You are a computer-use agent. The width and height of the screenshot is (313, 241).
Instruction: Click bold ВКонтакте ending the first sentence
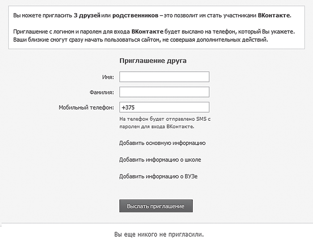pyautogui.click(x=274, y=15)
